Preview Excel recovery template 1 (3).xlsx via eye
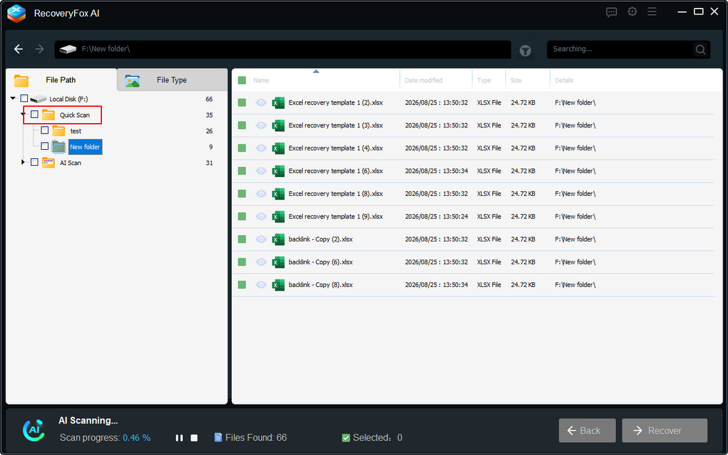Screen dimensions: 728x455 261,126
